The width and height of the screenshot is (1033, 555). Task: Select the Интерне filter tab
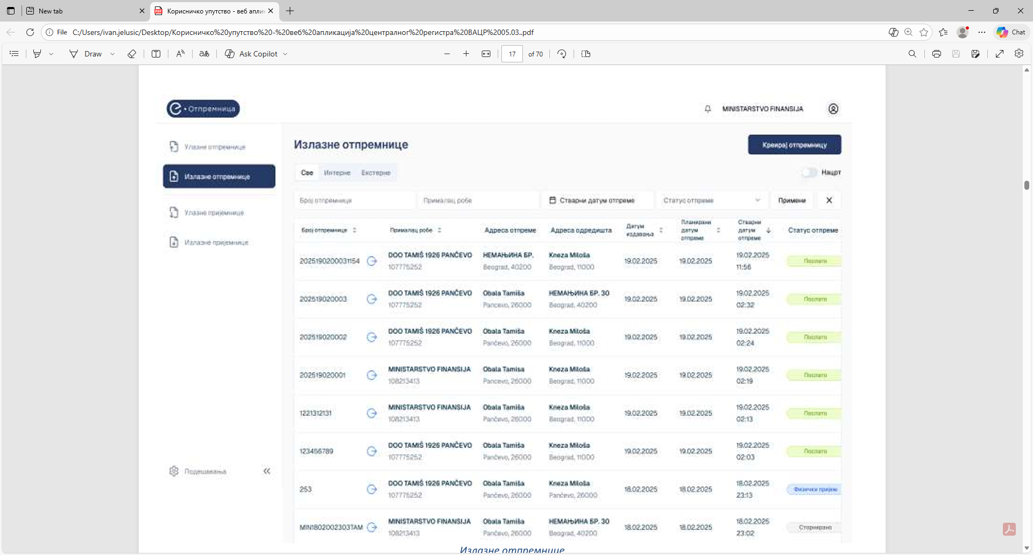[337, 173]
